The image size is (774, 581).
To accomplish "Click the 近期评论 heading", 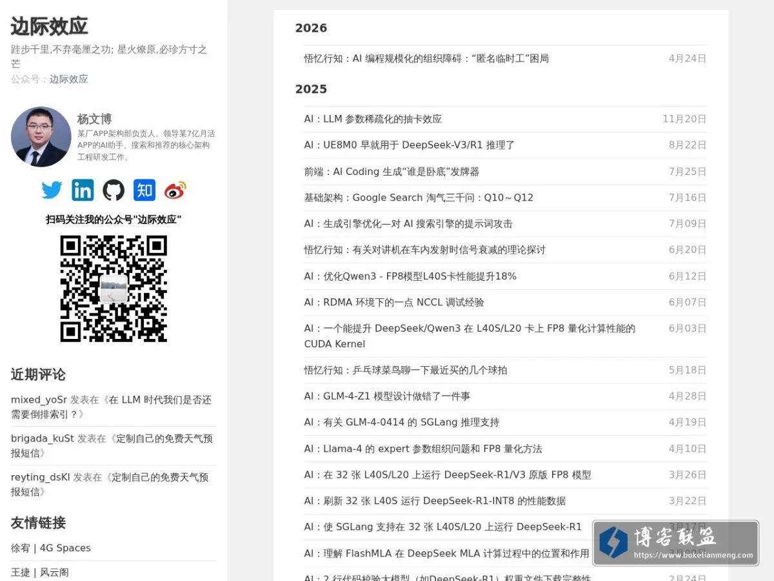I will click(38, 374).
